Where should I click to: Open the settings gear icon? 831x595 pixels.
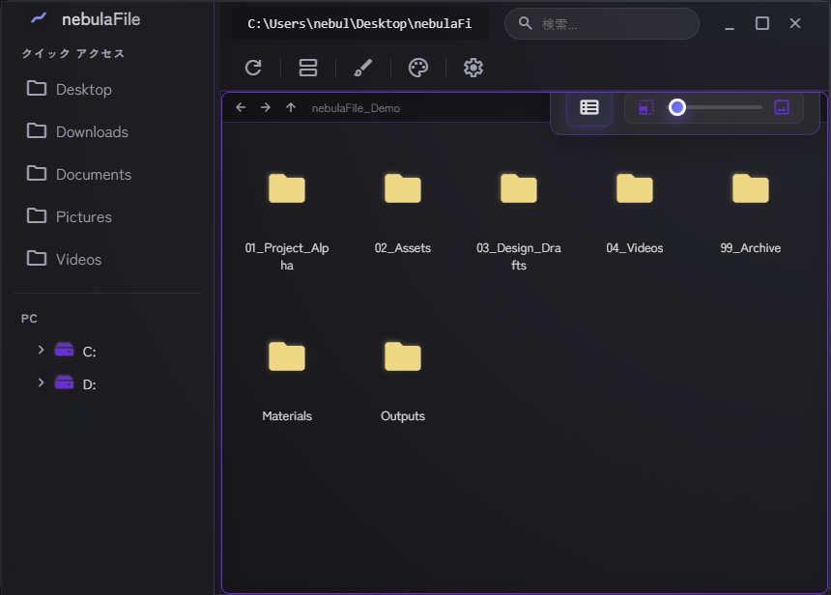473,68
